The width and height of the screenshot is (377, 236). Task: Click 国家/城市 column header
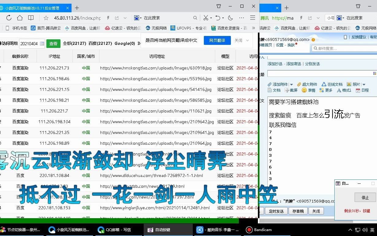tap(86, 56)
